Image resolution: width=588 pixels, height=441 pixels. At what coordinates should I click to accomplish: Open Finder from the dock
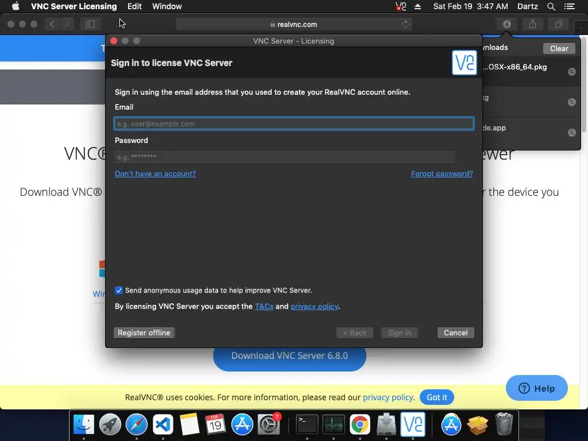coord(84,424)
